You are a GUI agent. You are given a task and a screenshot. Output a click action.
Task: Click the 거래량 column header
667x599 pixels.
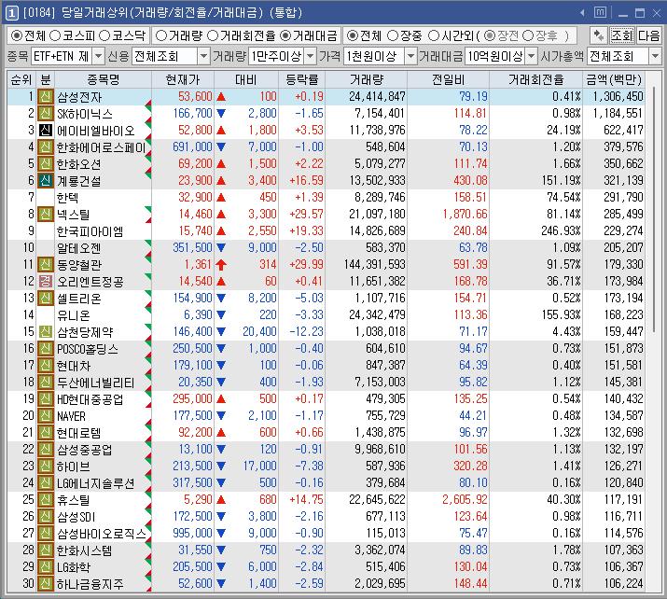(x=366, y=79)
